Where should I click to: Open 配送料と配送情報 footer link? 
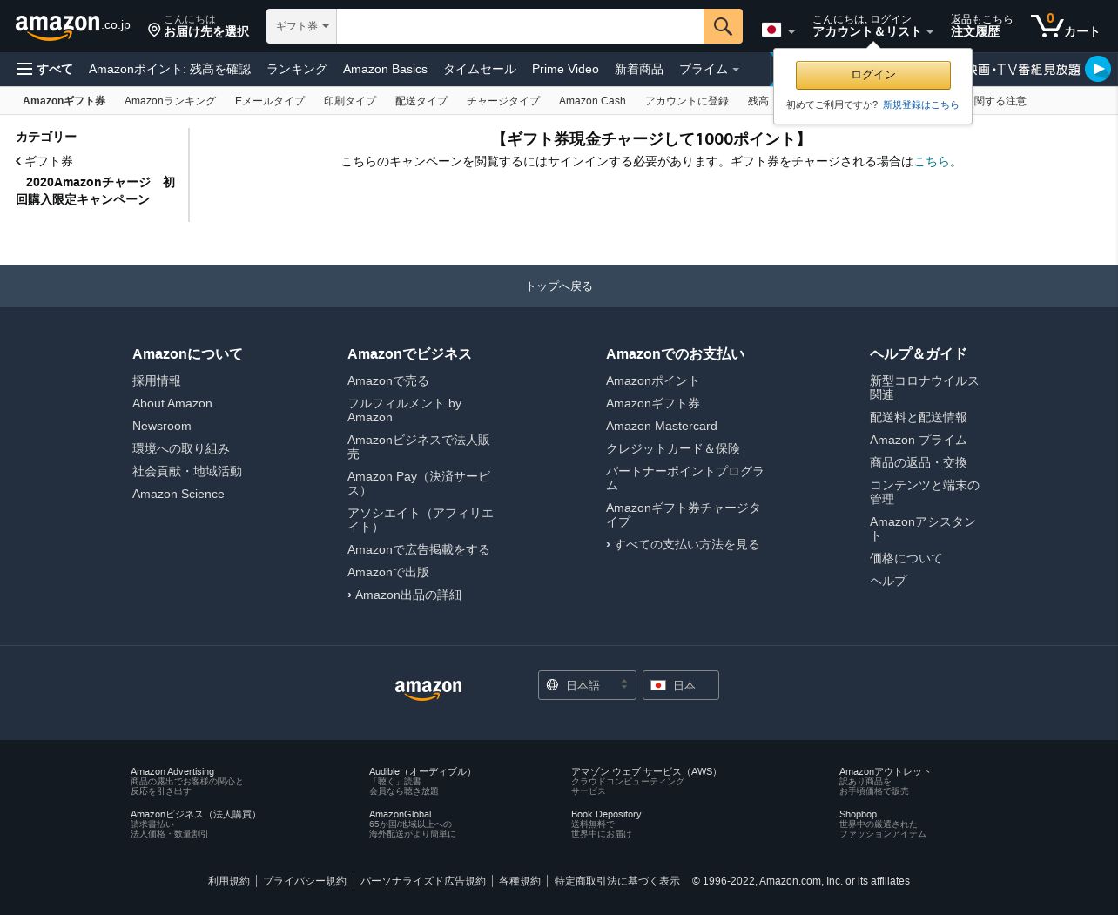point(919,417)
